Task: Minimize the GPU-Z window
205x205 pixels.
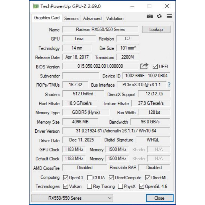Action: (132, 6)
